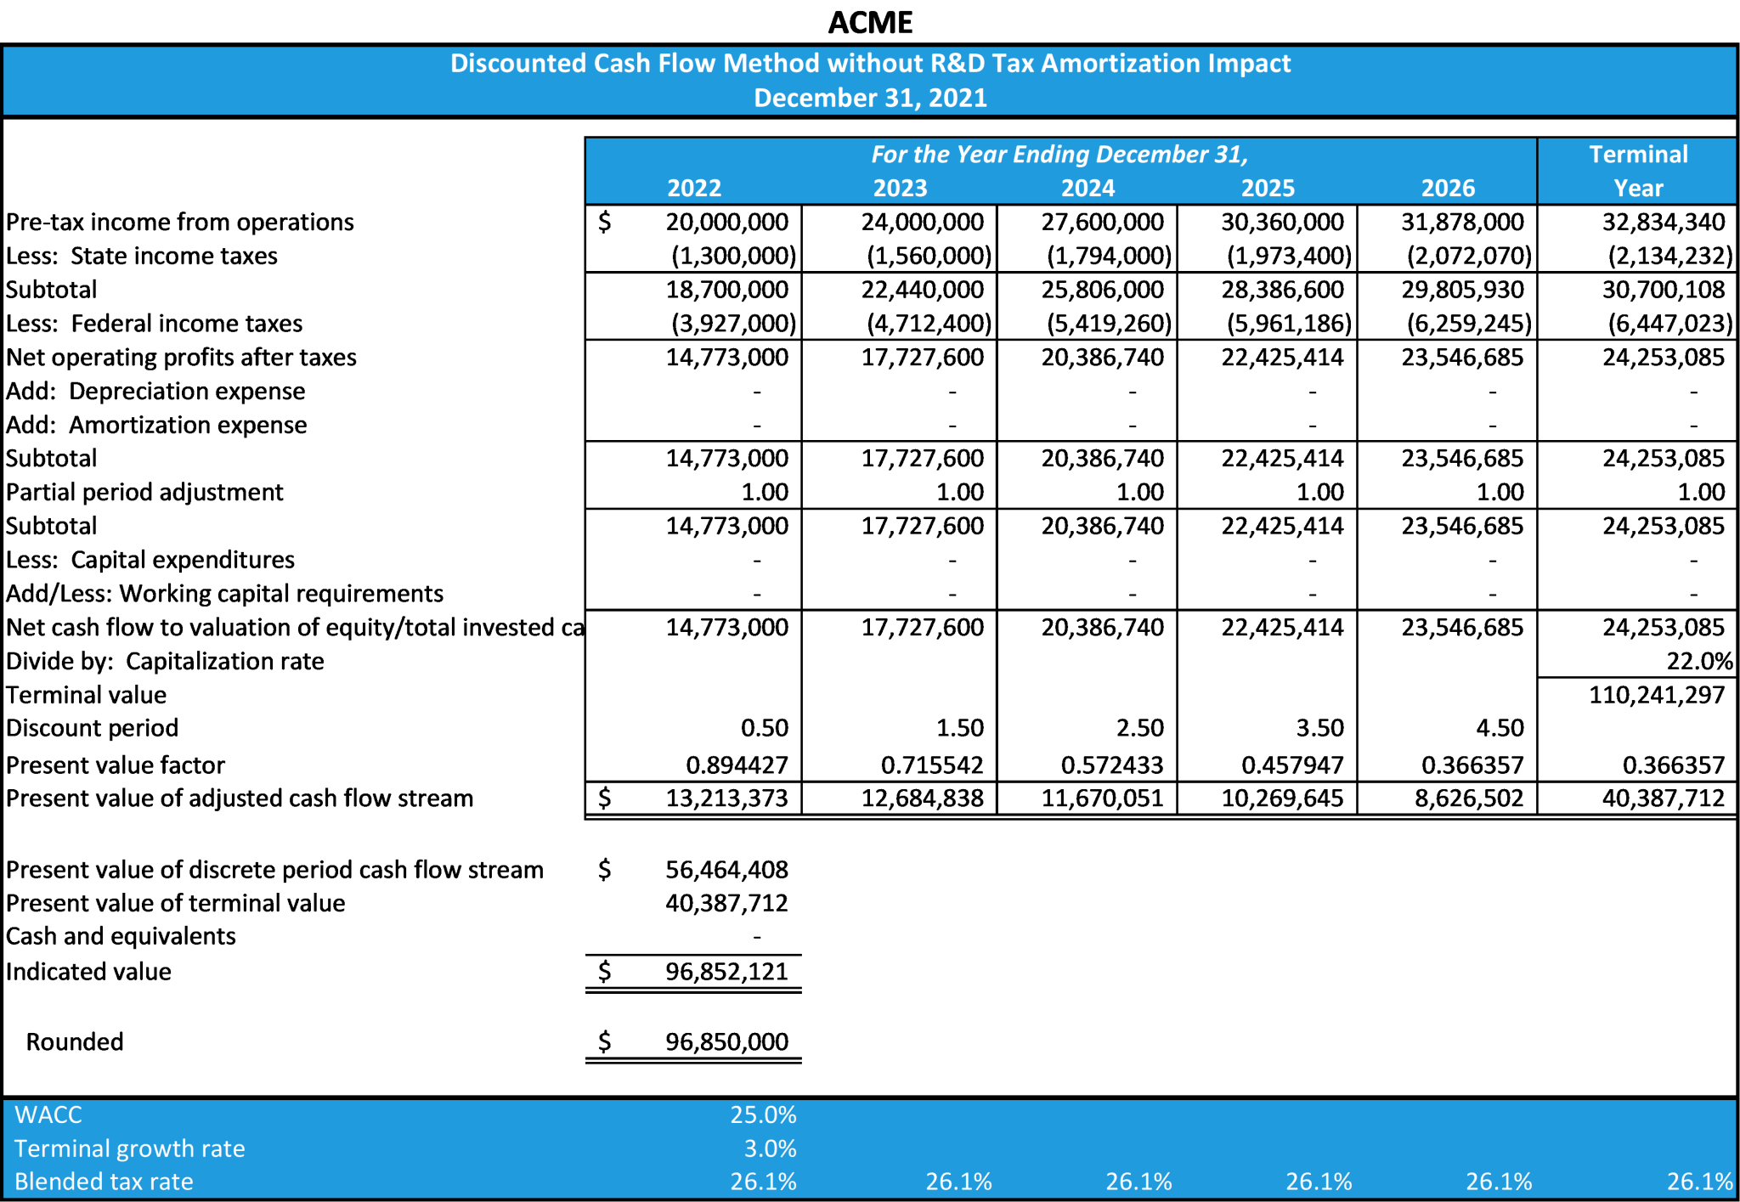1740x1202 pixels.
Task: Select the 2024 column header
Action: click(1087, 188)
